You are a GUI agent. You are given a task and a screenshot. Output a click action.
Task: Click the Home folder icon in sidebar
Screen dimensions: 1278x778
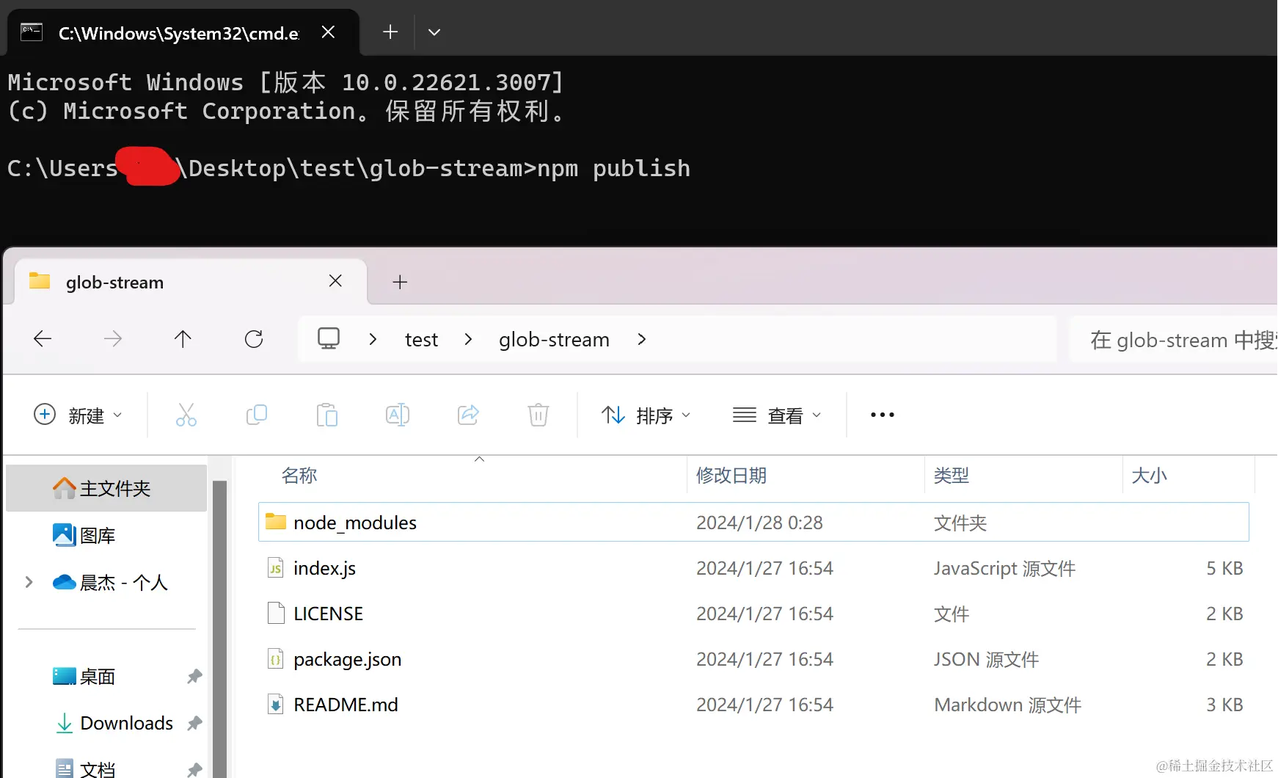click(x=65, y=488)
